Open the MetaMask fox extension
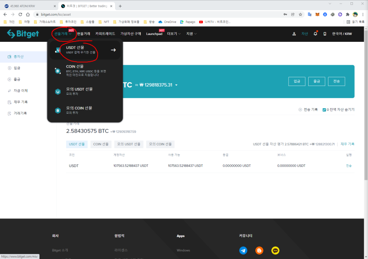Viewport: 368px width, 259px height. coord(317,15)
